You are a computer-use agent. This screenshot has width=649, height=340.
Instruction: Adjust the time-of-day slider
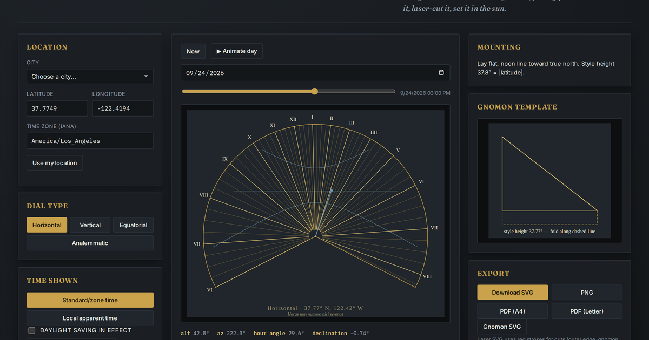(x=288, y=92)
